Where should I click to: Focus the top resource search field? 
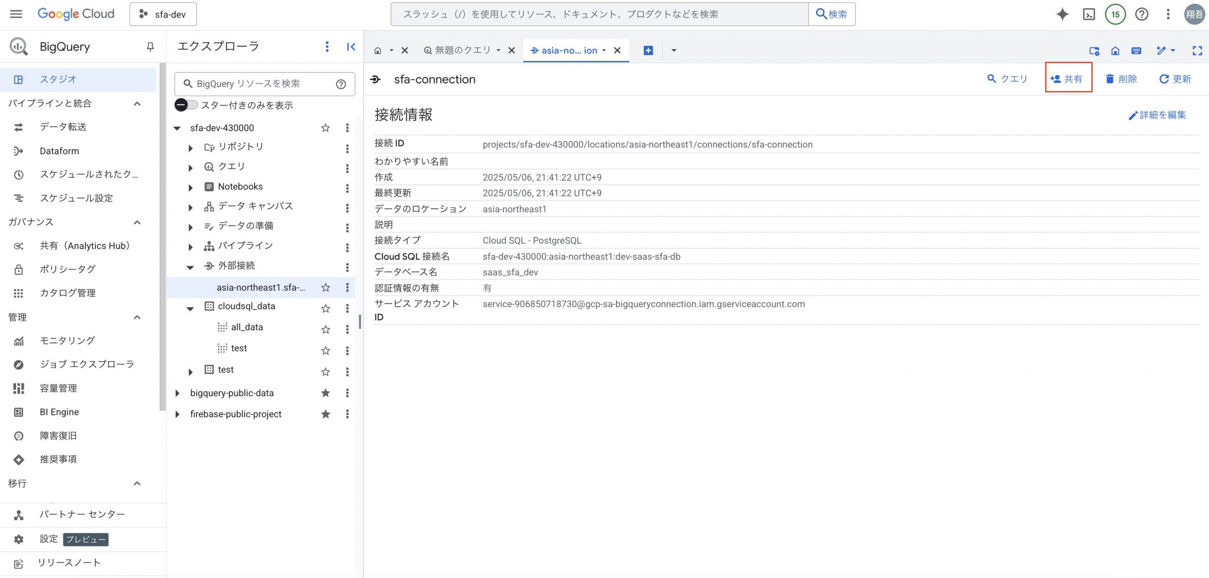point(600,14)
